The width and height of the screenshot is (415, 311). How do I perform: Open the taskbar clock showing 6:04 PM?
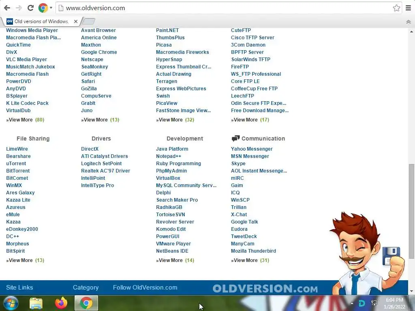tap(394, 303)
